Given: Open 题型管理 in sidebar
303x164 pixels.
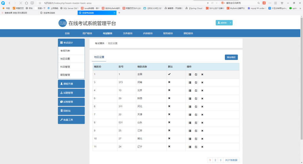Looking at the screenshot, I should click(71, 75).
